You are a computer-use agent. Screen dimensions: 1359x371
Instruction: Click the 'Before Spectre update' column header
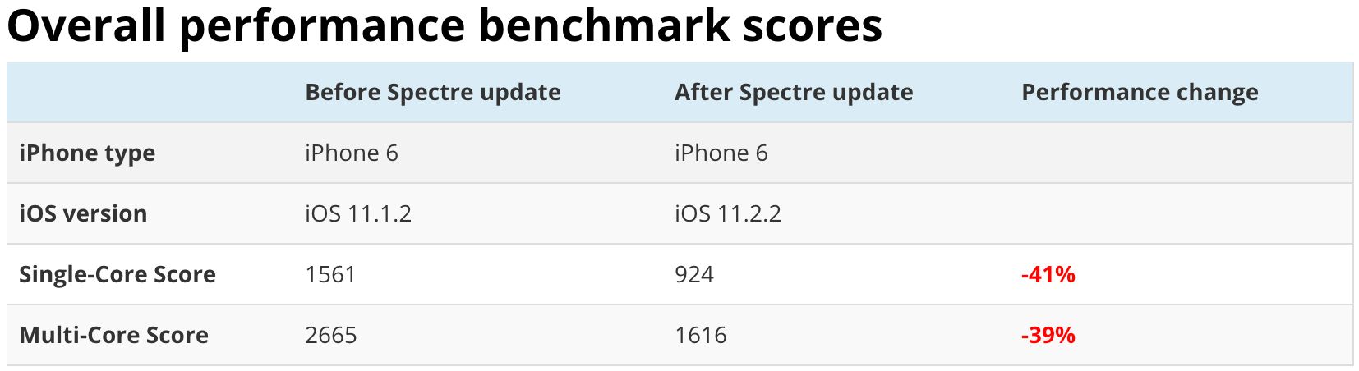click(x=432, y=93)
